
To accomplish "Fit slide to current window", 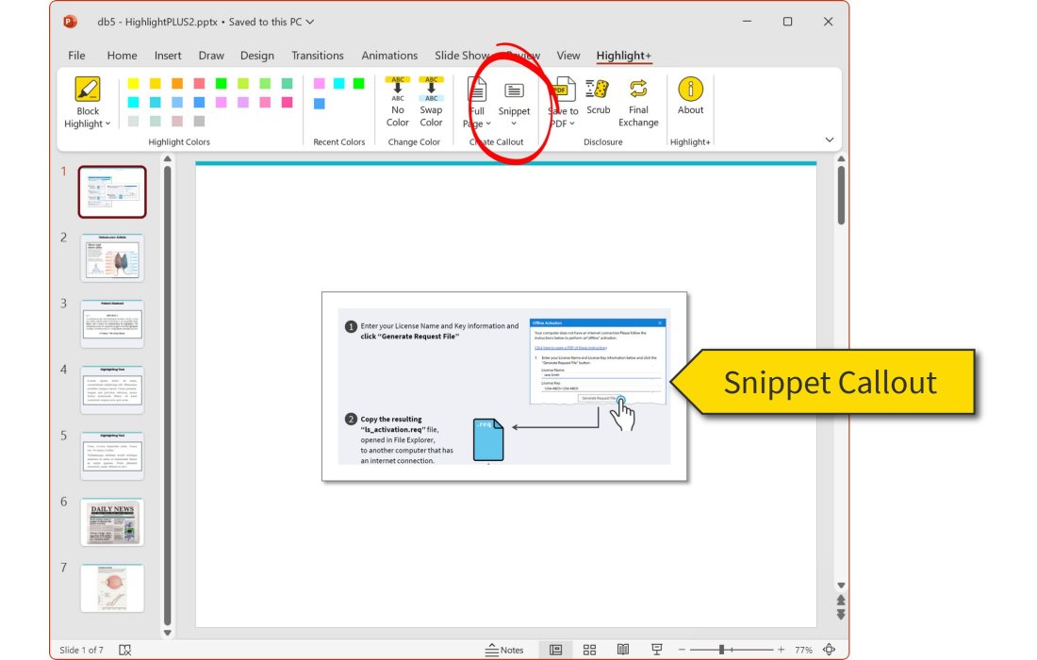I will click(x=829, y=650).
